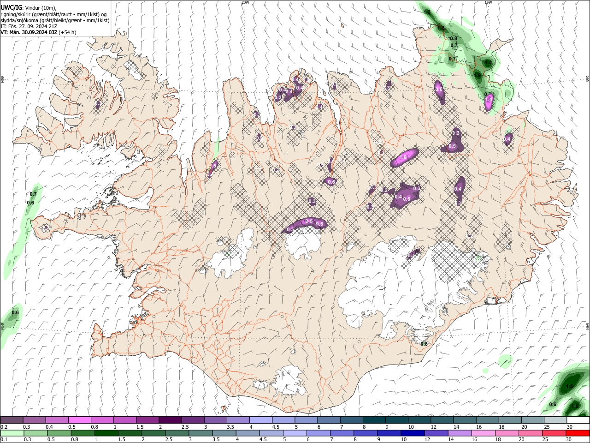590x443 pixels.
Task: Choose the bright red swatch labeled 30
Action: [x=578, y=433]
